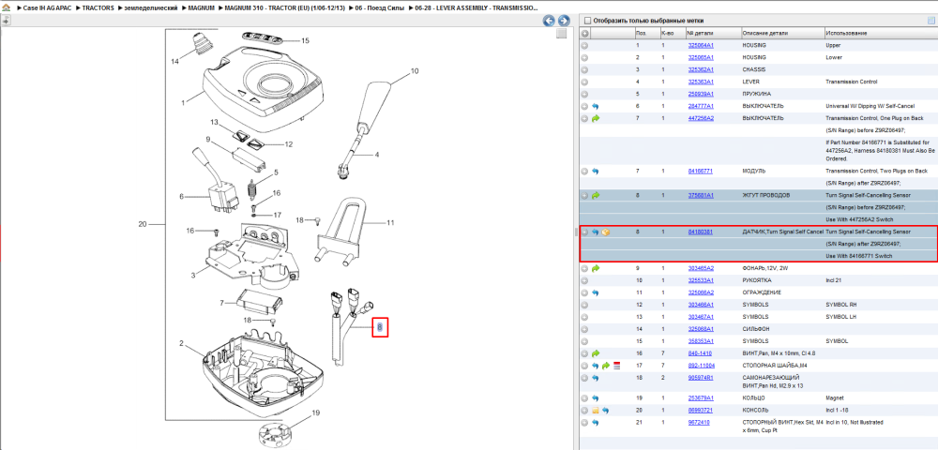Click the panel collapse icon below the home icon

click(6, 21)
